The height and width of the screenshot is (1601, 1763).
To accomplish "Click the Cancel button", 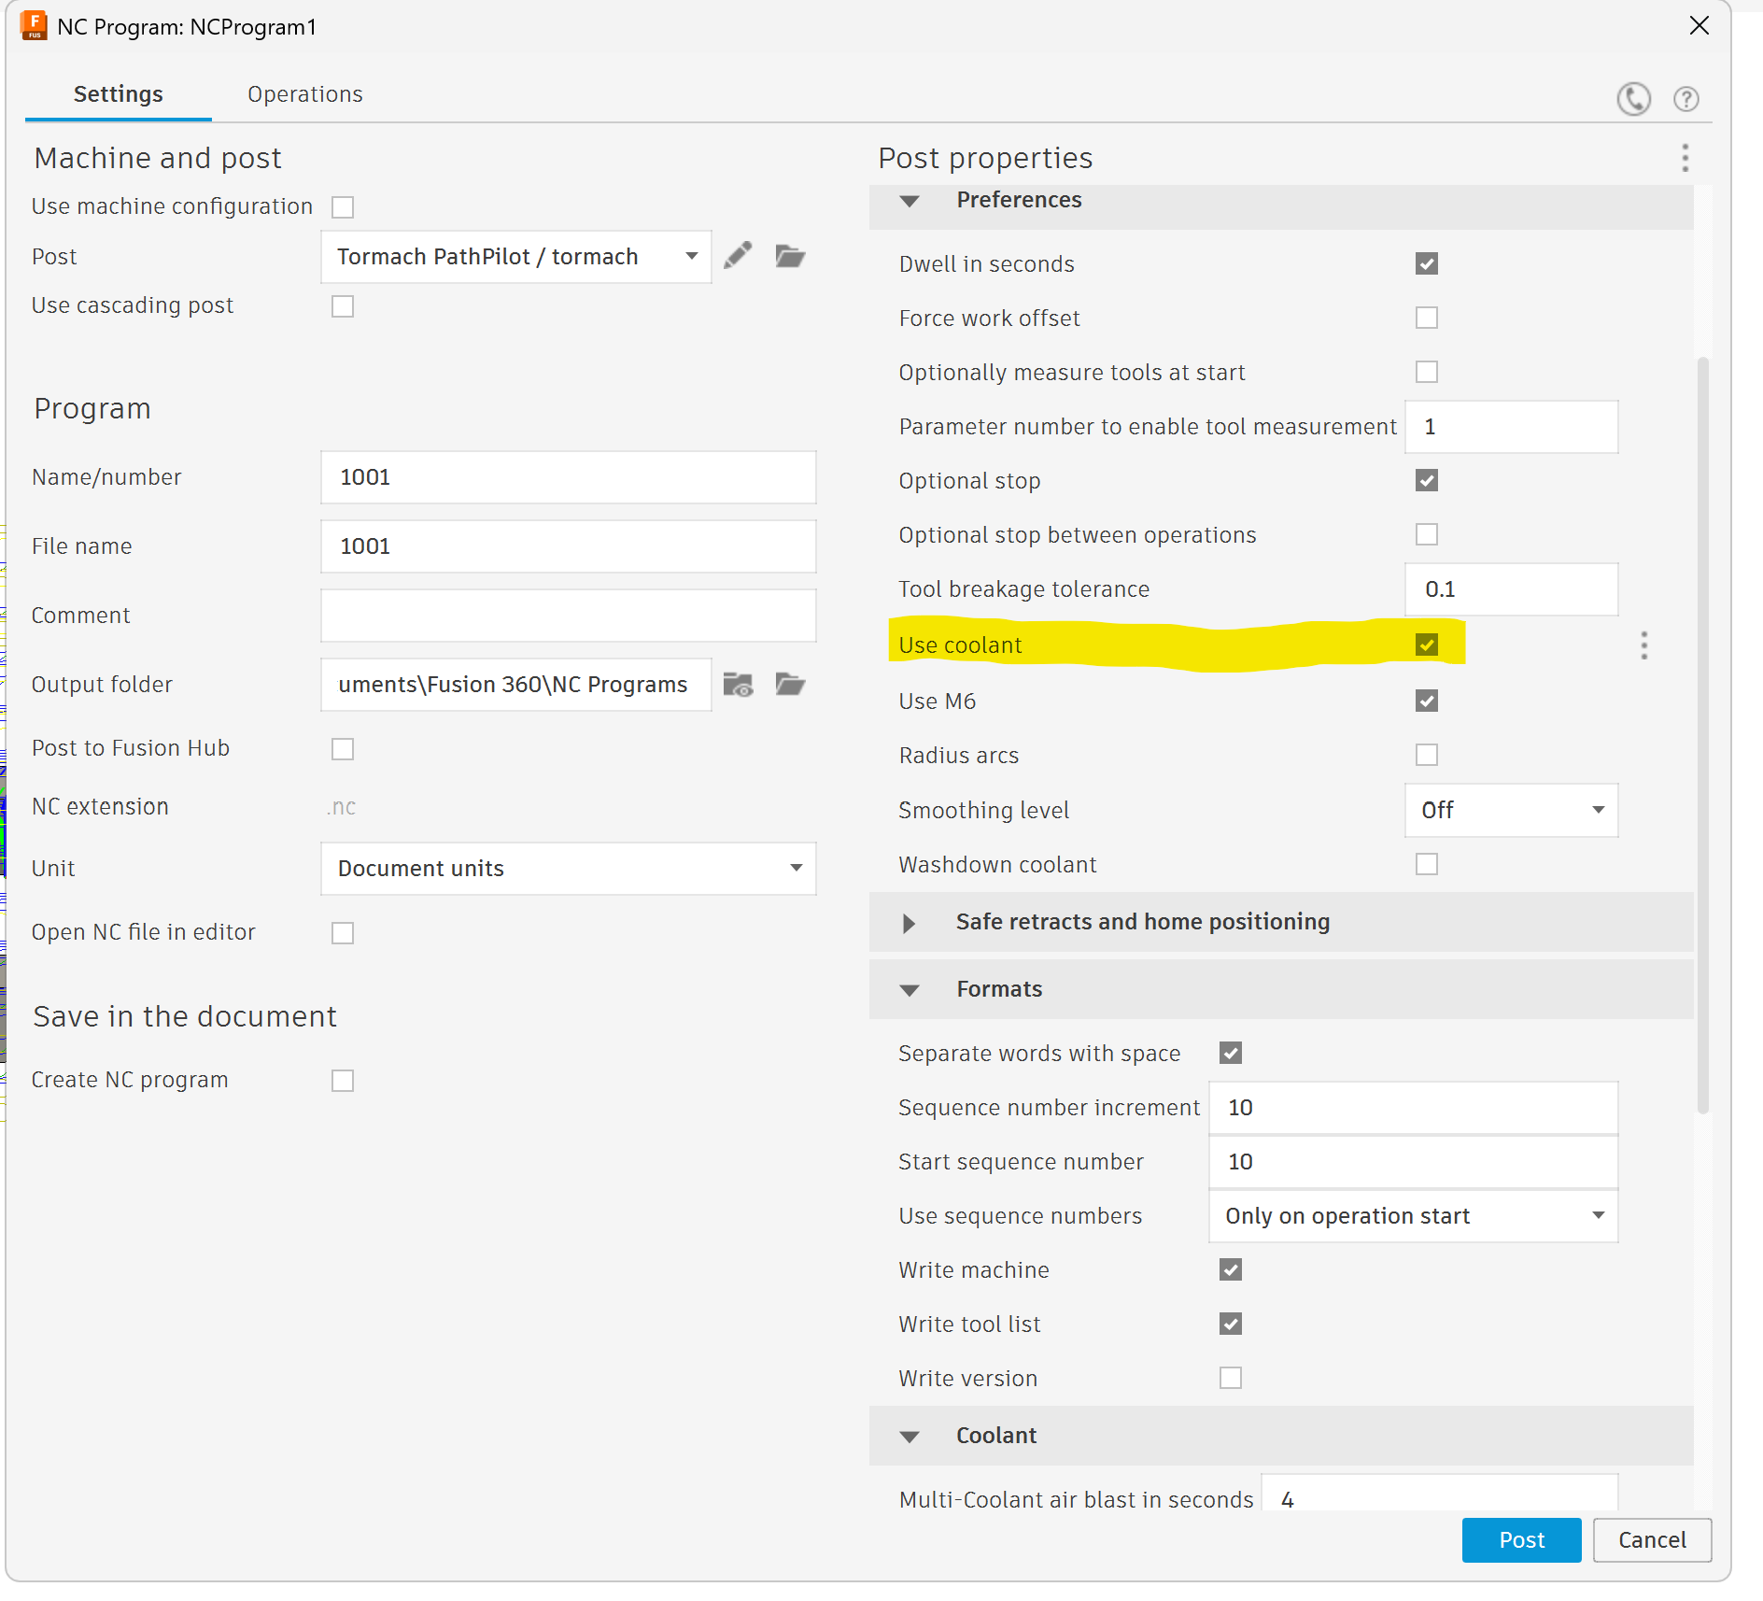I will [x=1651, y=1540].
